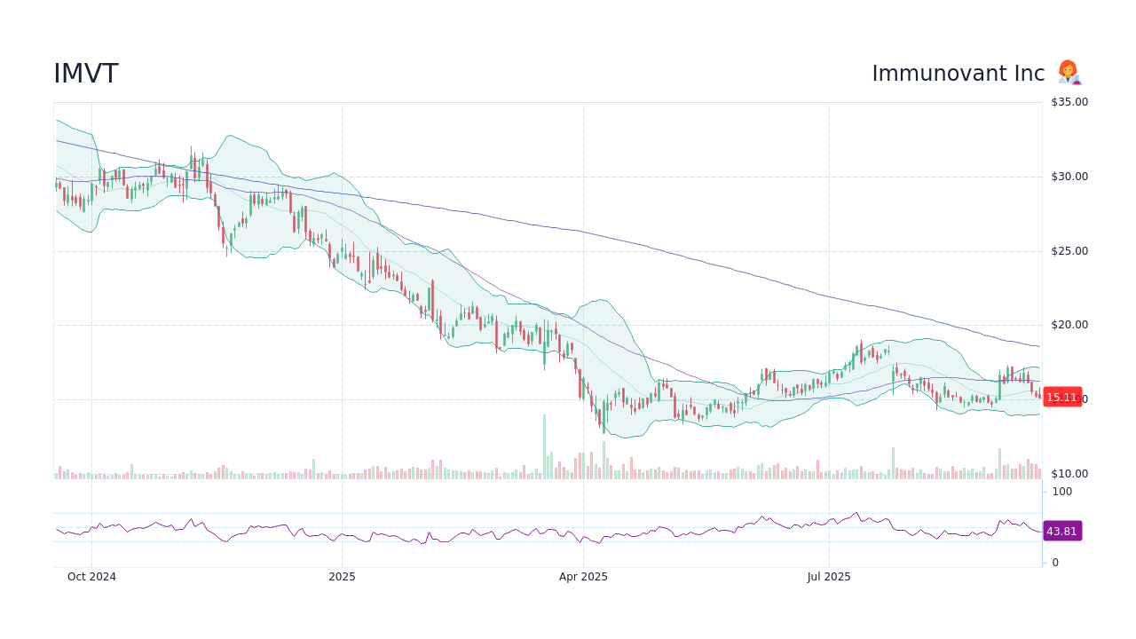Switch to the 2025 timeline label
The height and width of the screenshot is (639, 1136).
click(x=343, y=577)
